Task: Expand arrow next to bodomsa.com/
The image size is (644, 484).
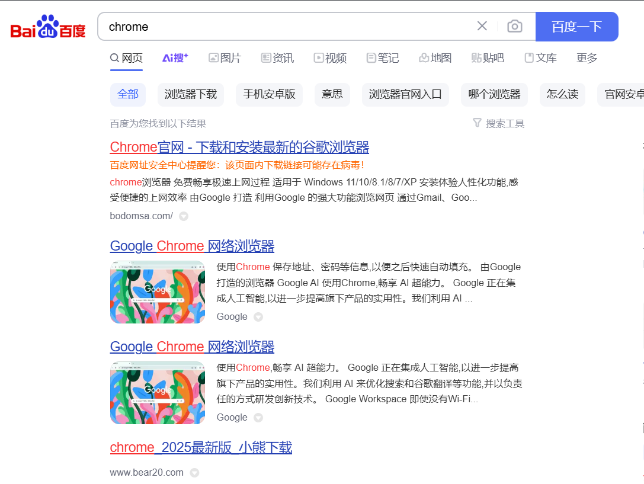Action: click(184, 216)
